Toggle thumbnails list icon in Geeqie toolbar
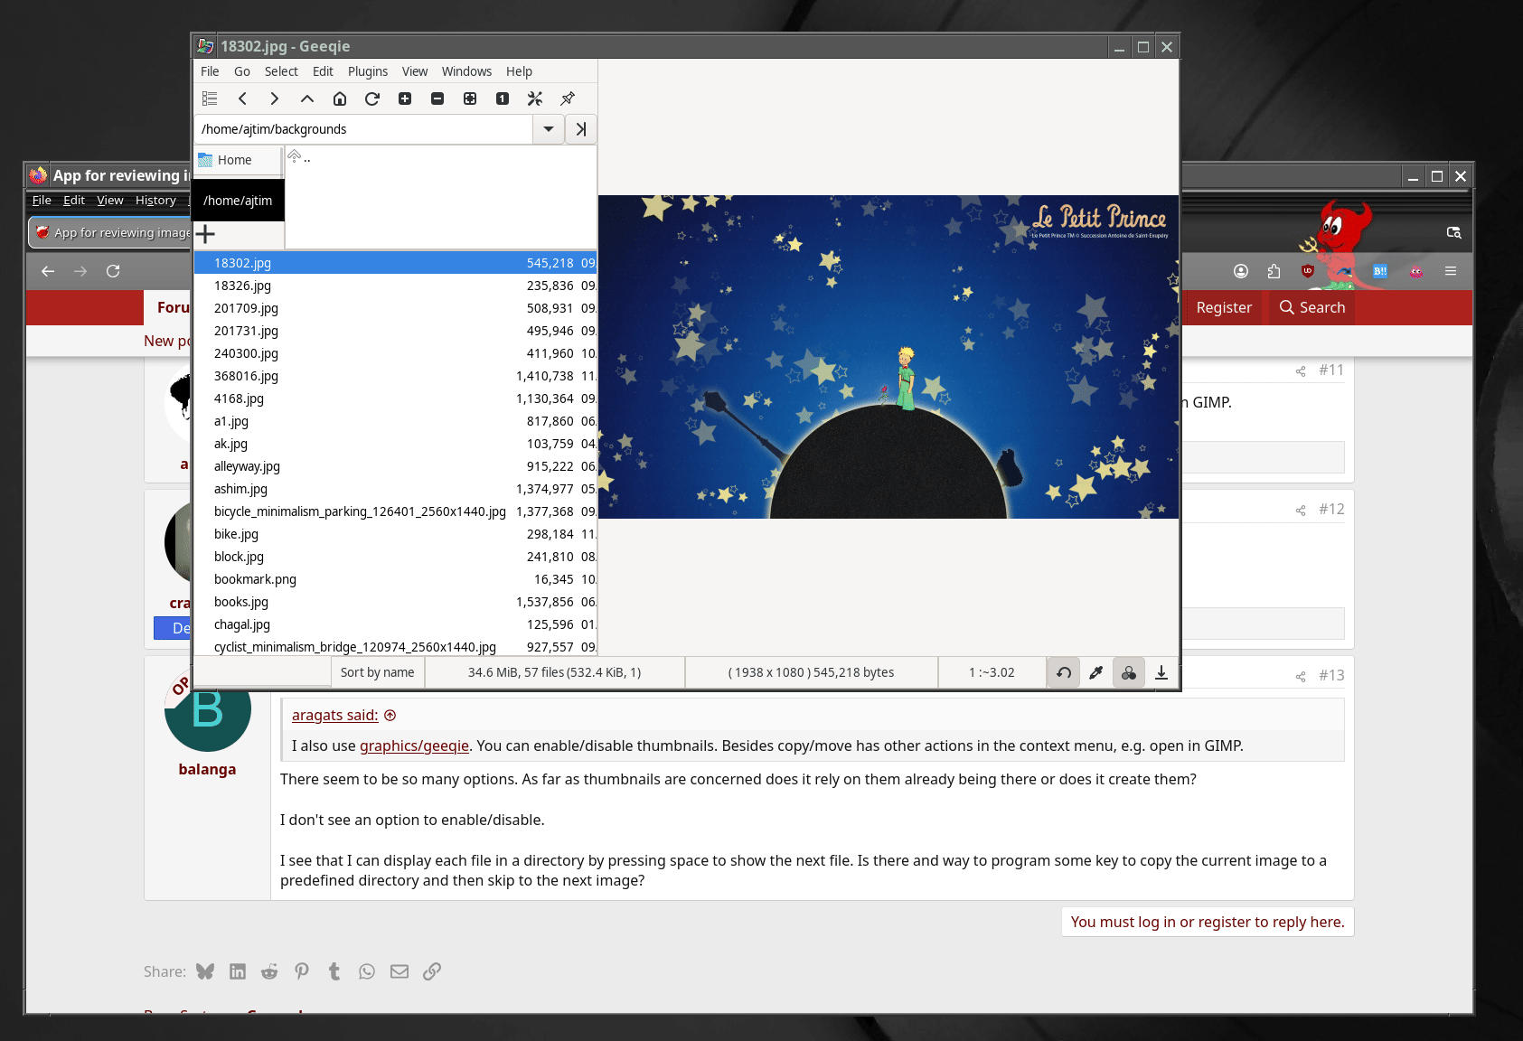This screenshot has height=1041, width=1523. (x=210, y=98)
